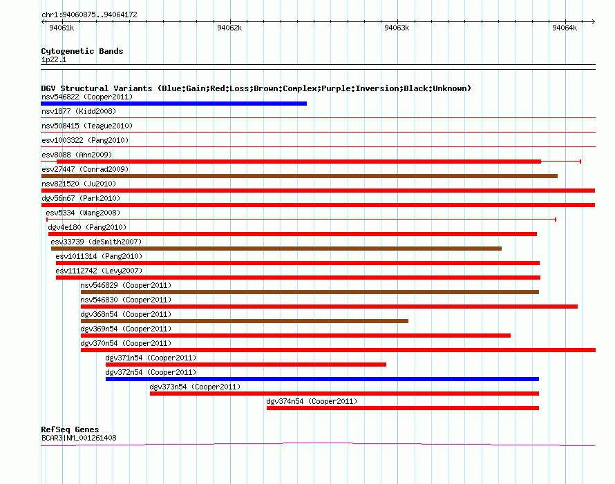Image resolution: width=615 pixels, height=484 pixels.
Task: Open dgv374n54 (Cooper2011) label
Action: pos(312,401)
